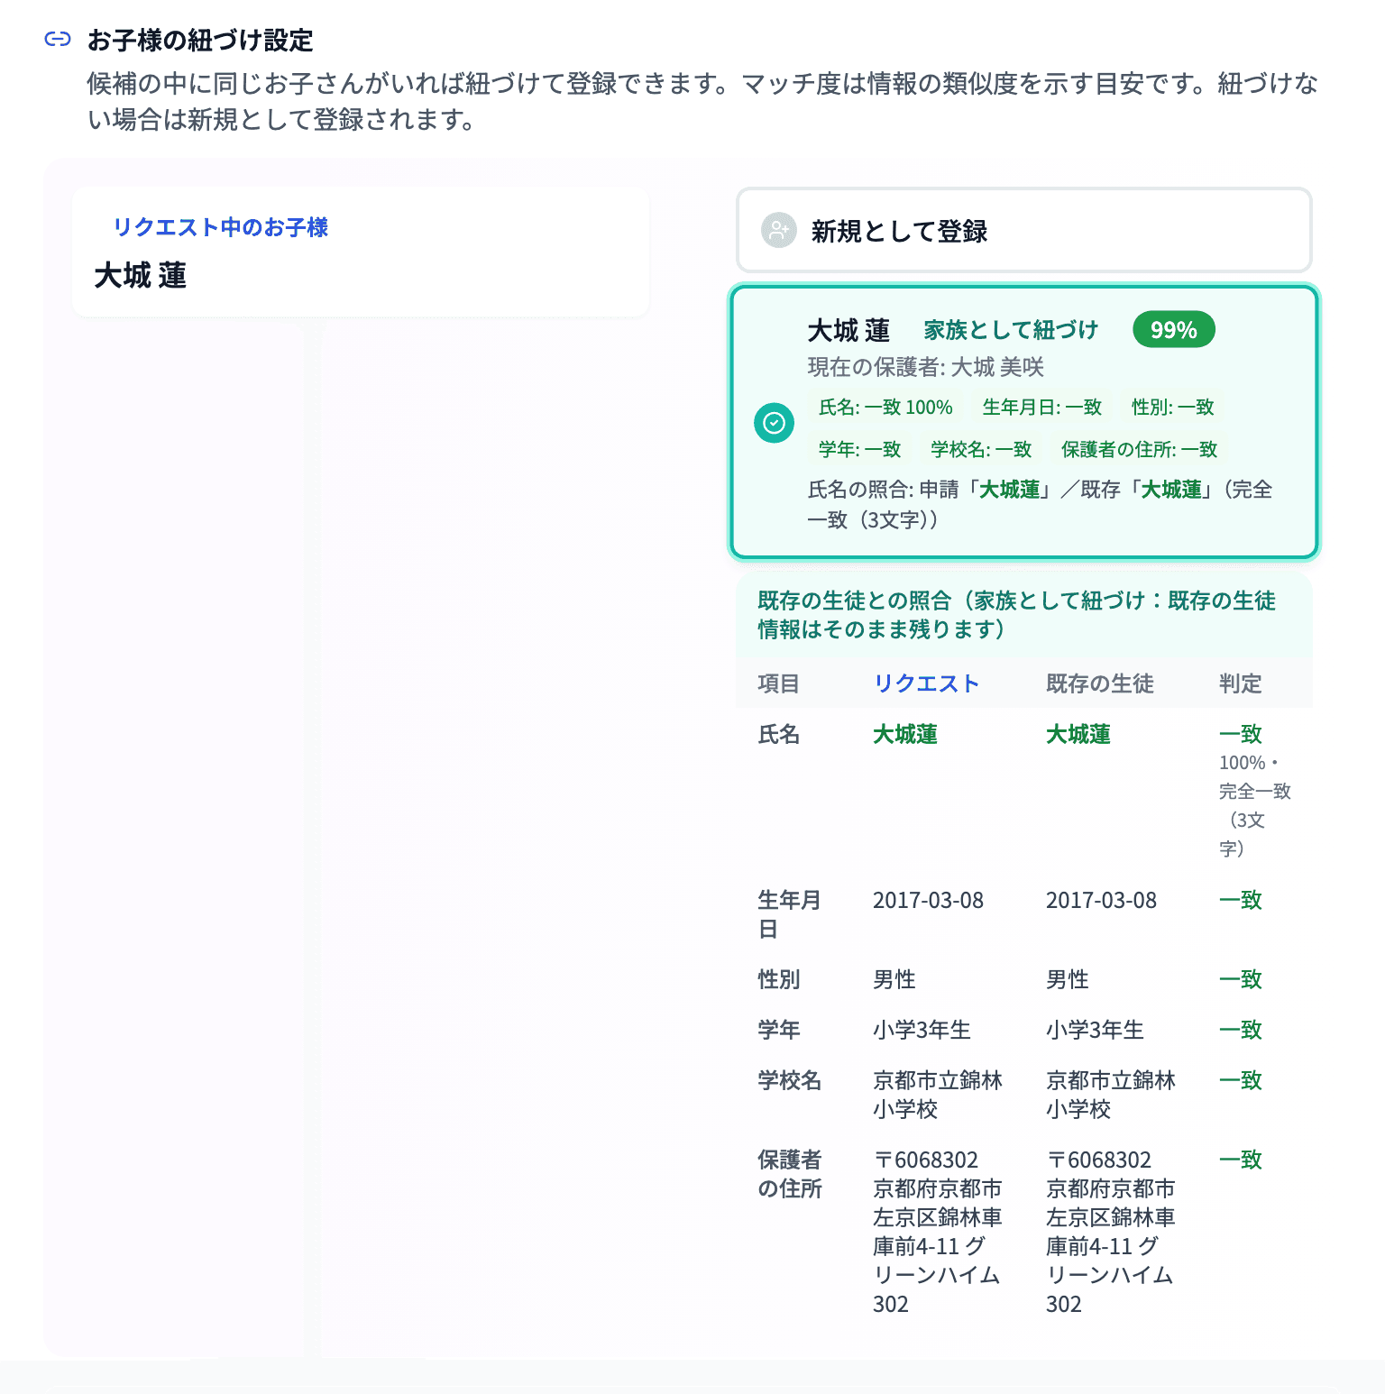1385x1394 pixels.
Task: Click existing student's 小学3年生 cell
Action: click(1094, 1030)
